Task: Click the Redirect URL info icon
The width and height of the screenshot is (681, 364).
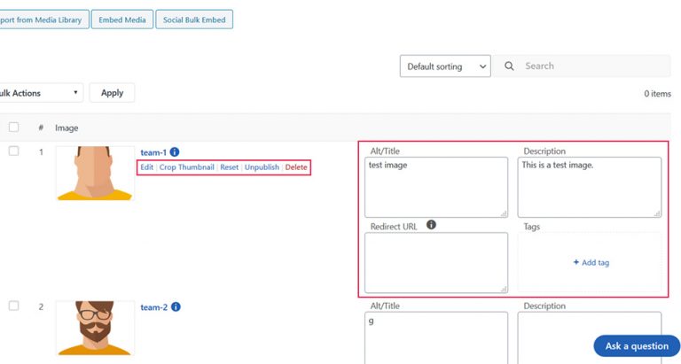Action: (431, 226)
